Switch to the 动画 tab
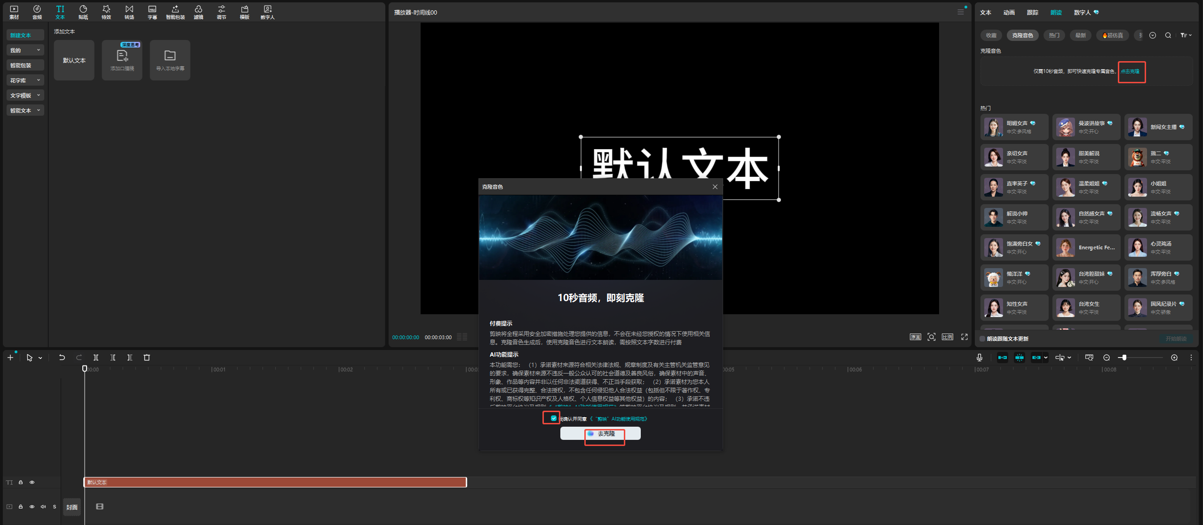The height and width of the screenshot is (525, 1203). [1009, 13]
